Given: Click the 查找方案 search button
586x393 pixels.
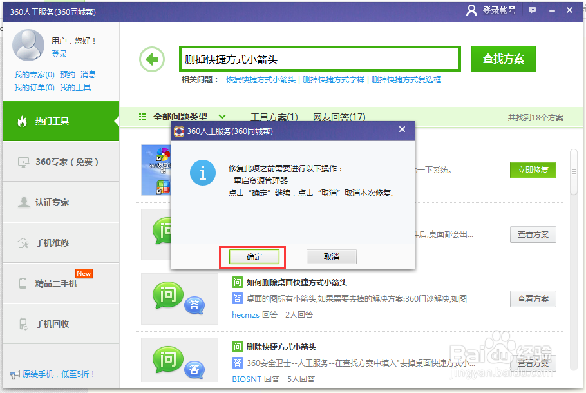Looking at the screenshot, I should [504, 59].
